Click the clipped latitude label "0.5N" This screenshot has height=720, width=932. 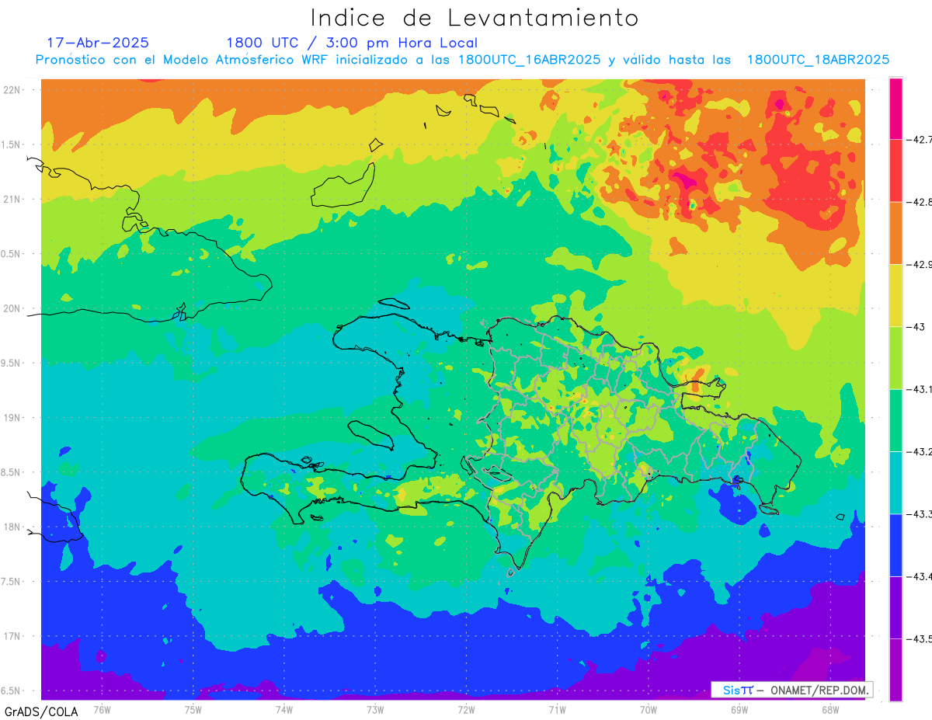(11, 254)
